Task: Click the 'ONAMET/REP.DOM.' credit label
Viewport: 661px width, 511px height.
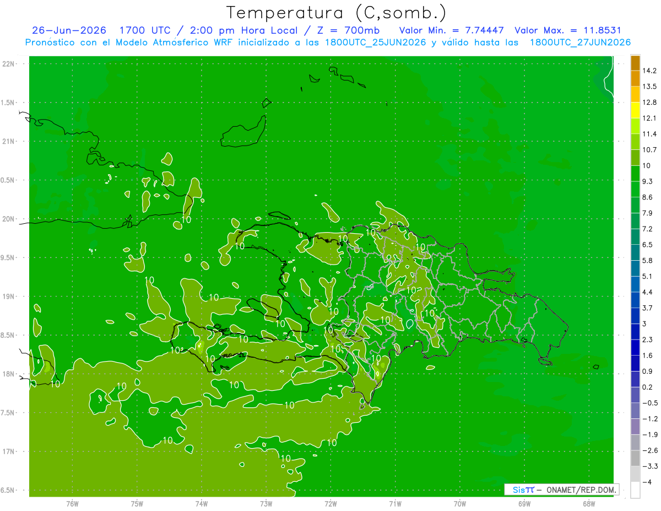Action: 580,490
